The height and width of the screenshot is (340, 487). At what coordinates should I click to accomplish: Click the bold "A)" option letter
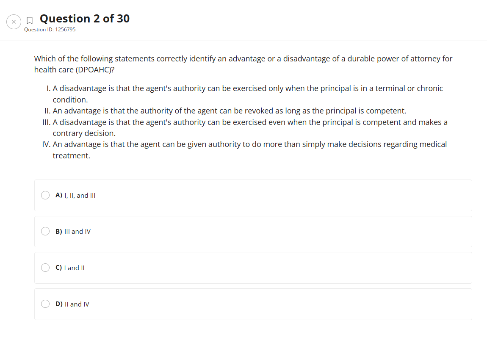click(59, 195)
